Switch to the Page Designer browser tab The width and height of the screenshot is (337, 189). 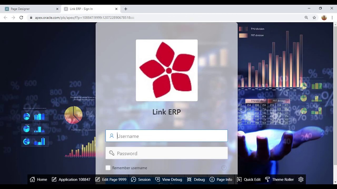tap(31, 9)
